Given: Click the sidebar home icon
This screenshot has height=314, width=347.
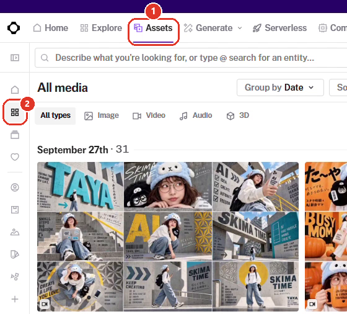Looking at the screenshot, I should pos(15,90).
